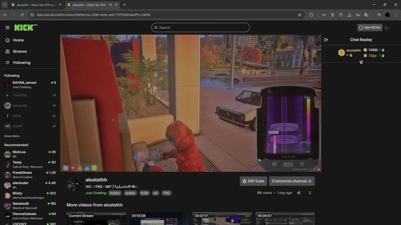Open ViennaCeleste recommended channel
This screenshot has height=225, width=401.
30,216
